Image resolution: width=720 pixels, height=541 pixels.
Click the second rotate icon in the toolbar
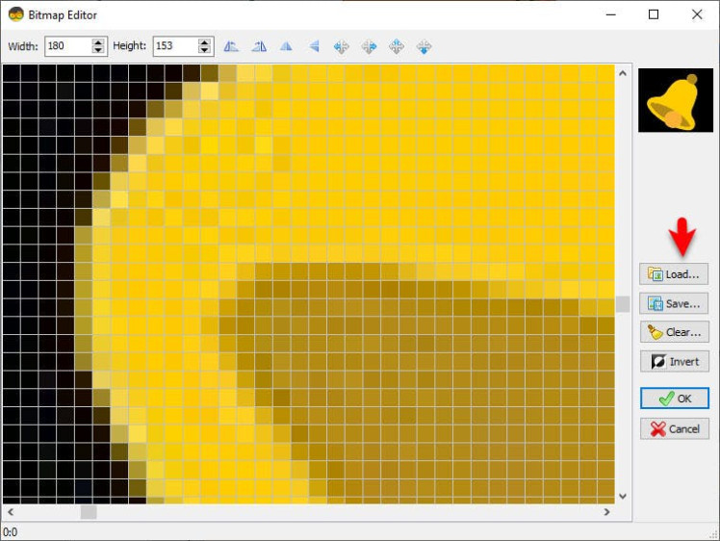coord(259,46)
